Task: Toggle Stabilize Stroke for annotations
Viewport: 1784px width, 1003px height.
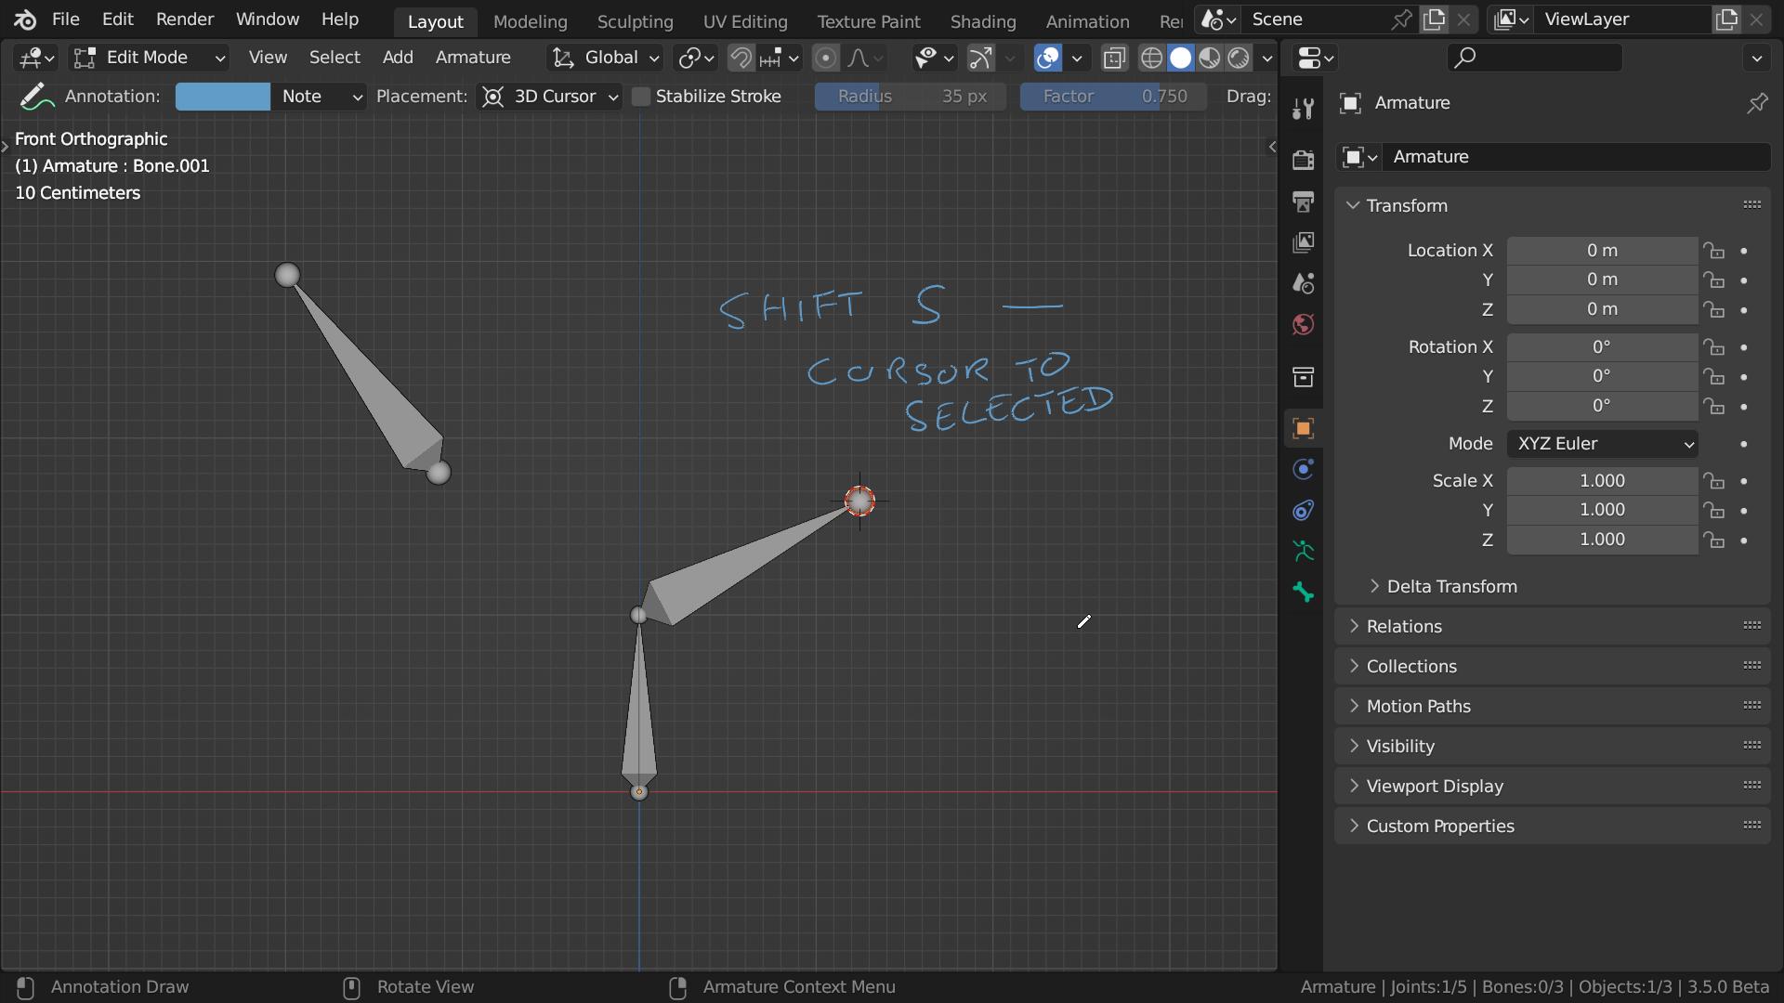Action: click(x=642, y=96)
